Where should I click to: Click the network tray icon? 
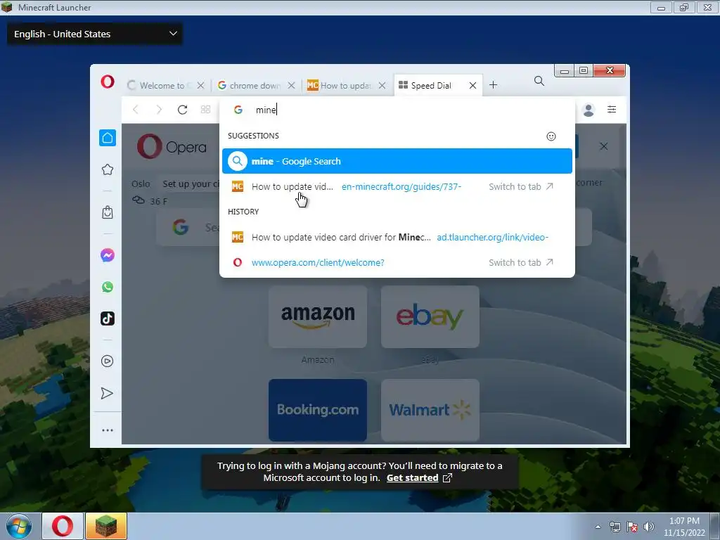(615, 527)
